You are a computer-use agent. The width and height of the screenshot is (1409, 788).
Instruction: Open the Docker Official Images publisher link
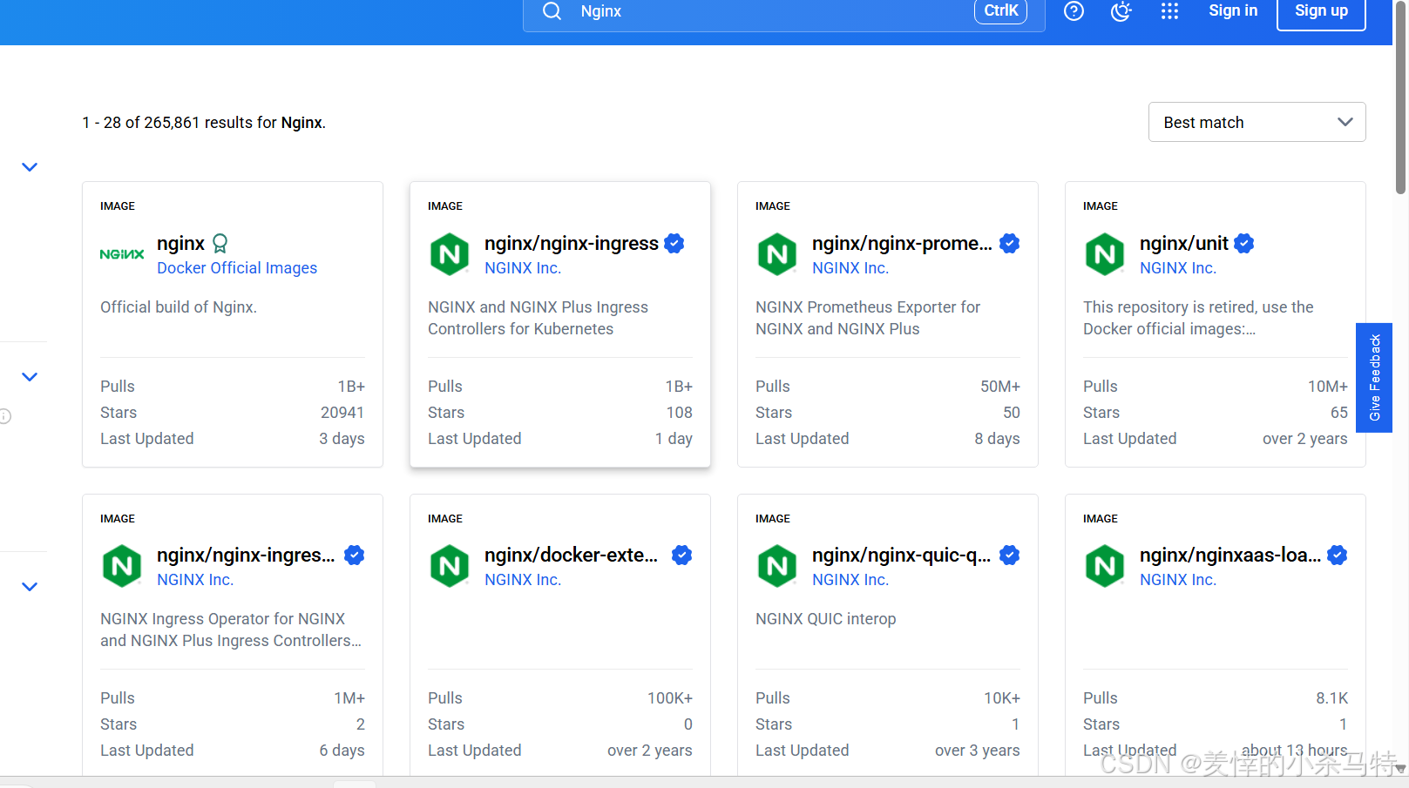point(237,268)
